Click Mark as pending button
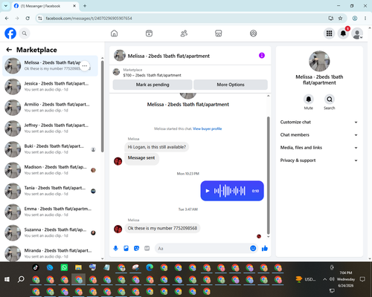Image resolution: width=372 pixels, height=297 pixels. tap(153, 85)
